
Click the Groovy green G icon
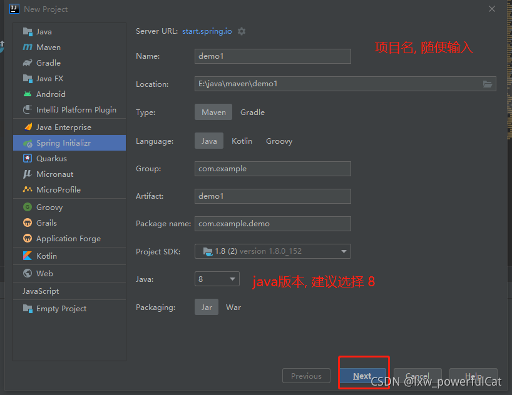(28, 207)
